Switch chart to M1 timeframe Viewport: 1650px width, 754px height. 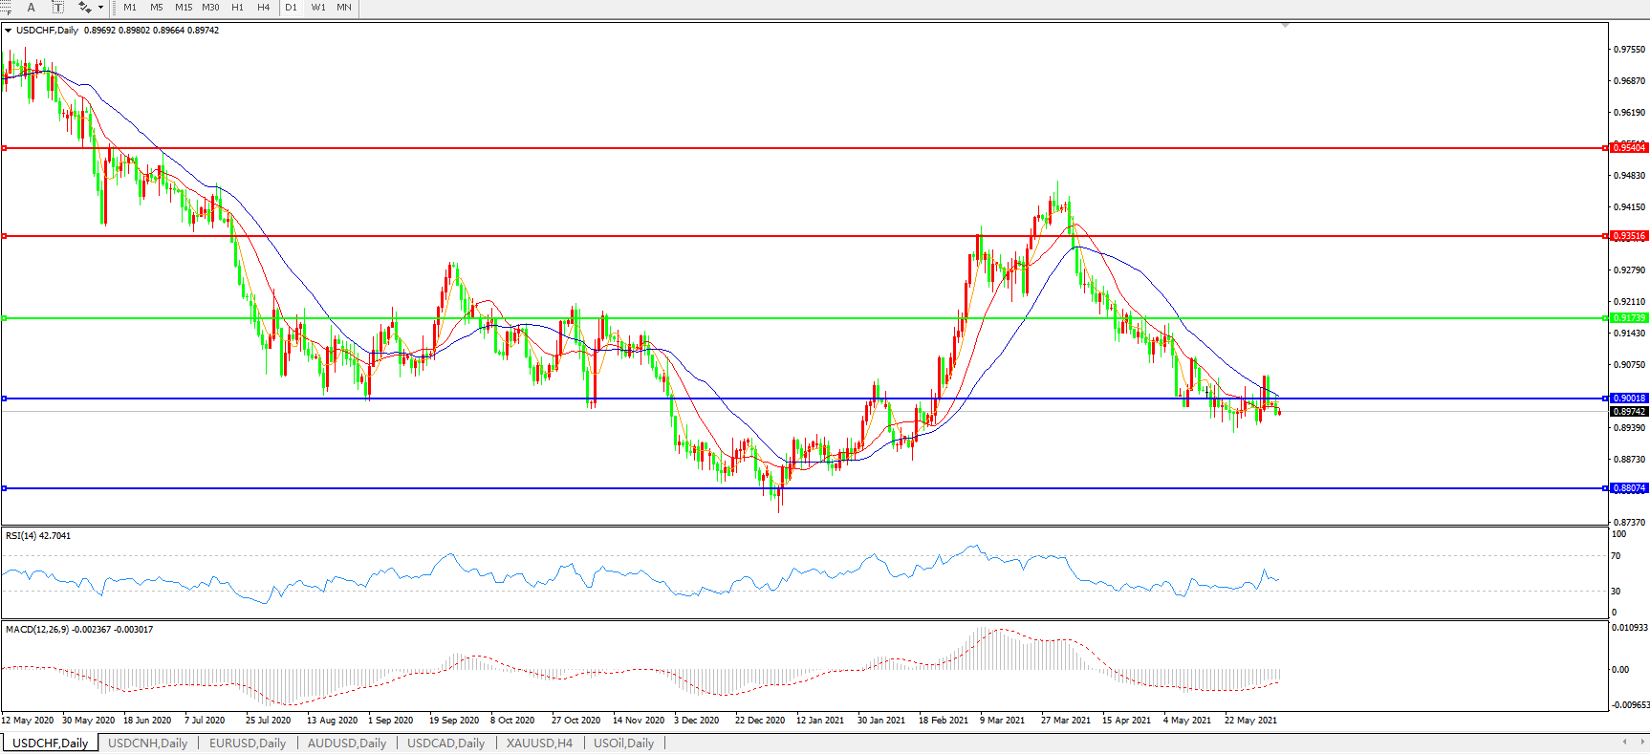click(130, 8)
